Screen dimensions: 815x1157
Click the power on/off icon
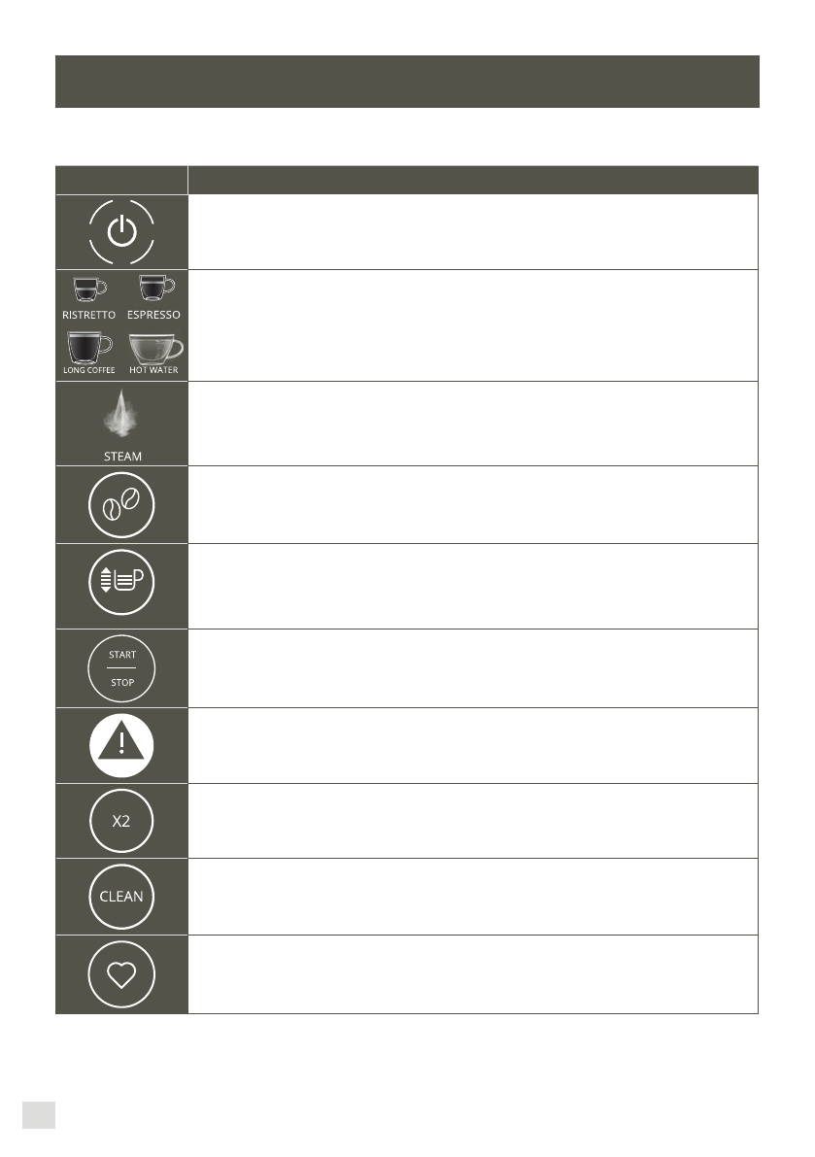[121, 232]
